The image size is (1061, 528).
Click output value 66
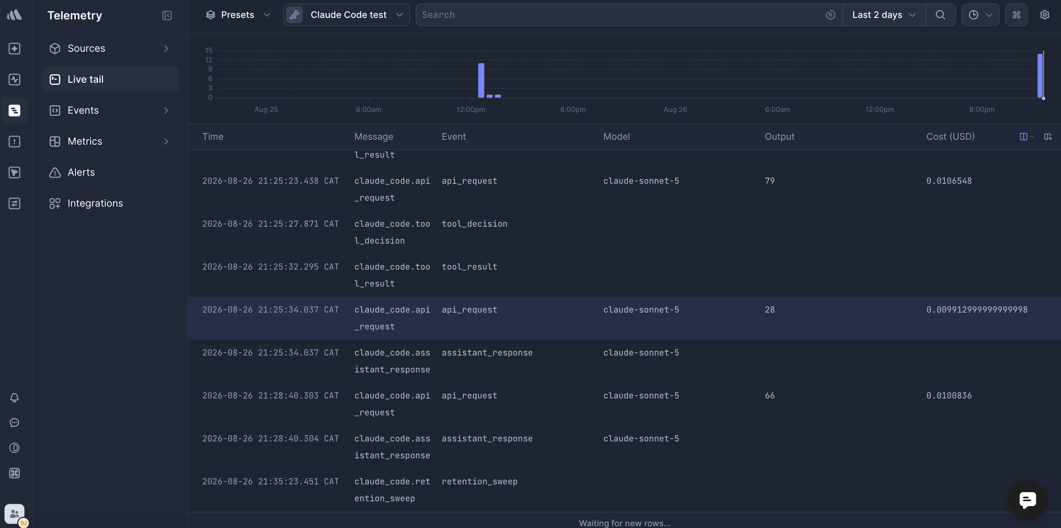point(769,396)
